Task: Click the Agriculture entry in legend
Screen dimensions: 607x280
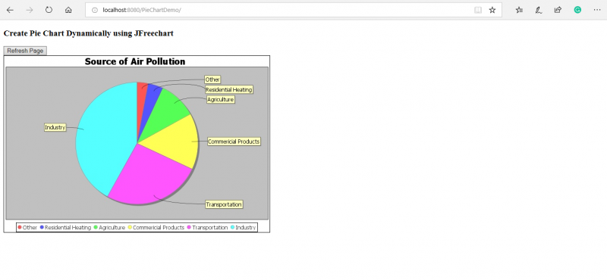Action: pyautogui.click(x=109, y=228)
